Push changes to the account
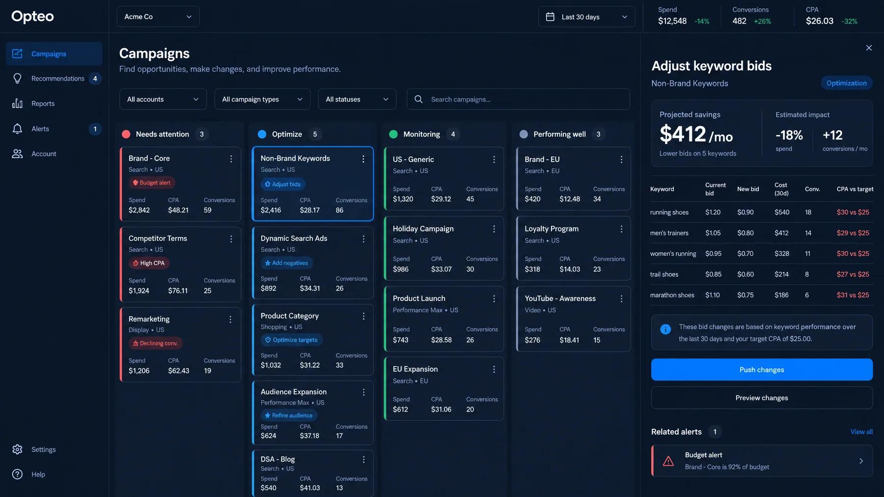 pos(762,370)
